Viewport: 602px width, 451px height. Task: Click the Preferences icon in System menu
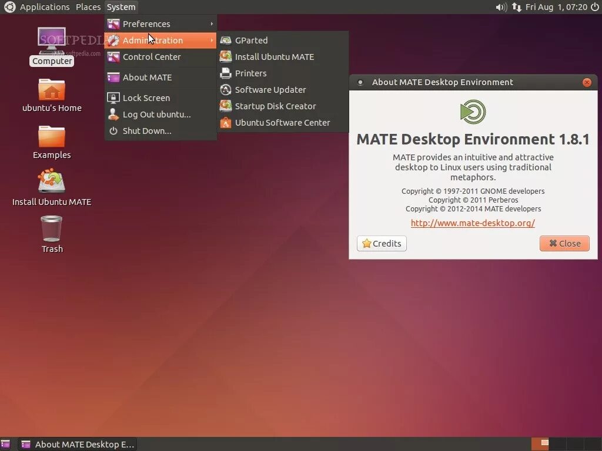(113, 23)
